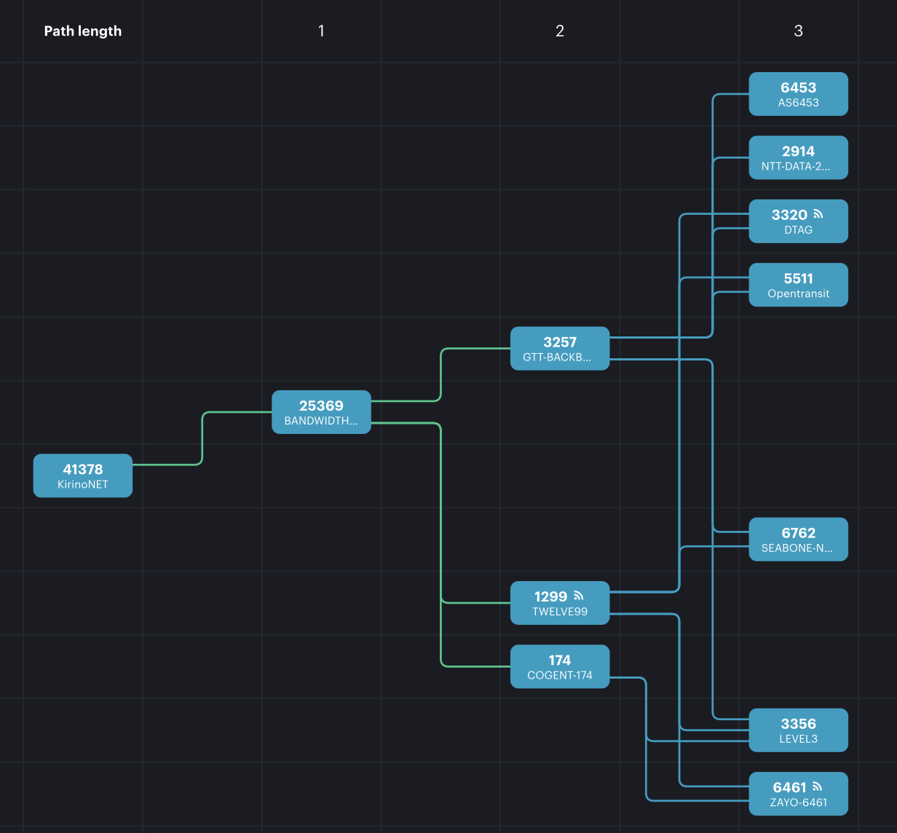Select the 174 COGENT-174 node
Viewport: 897px width, 833px height.
coord(559,666)
